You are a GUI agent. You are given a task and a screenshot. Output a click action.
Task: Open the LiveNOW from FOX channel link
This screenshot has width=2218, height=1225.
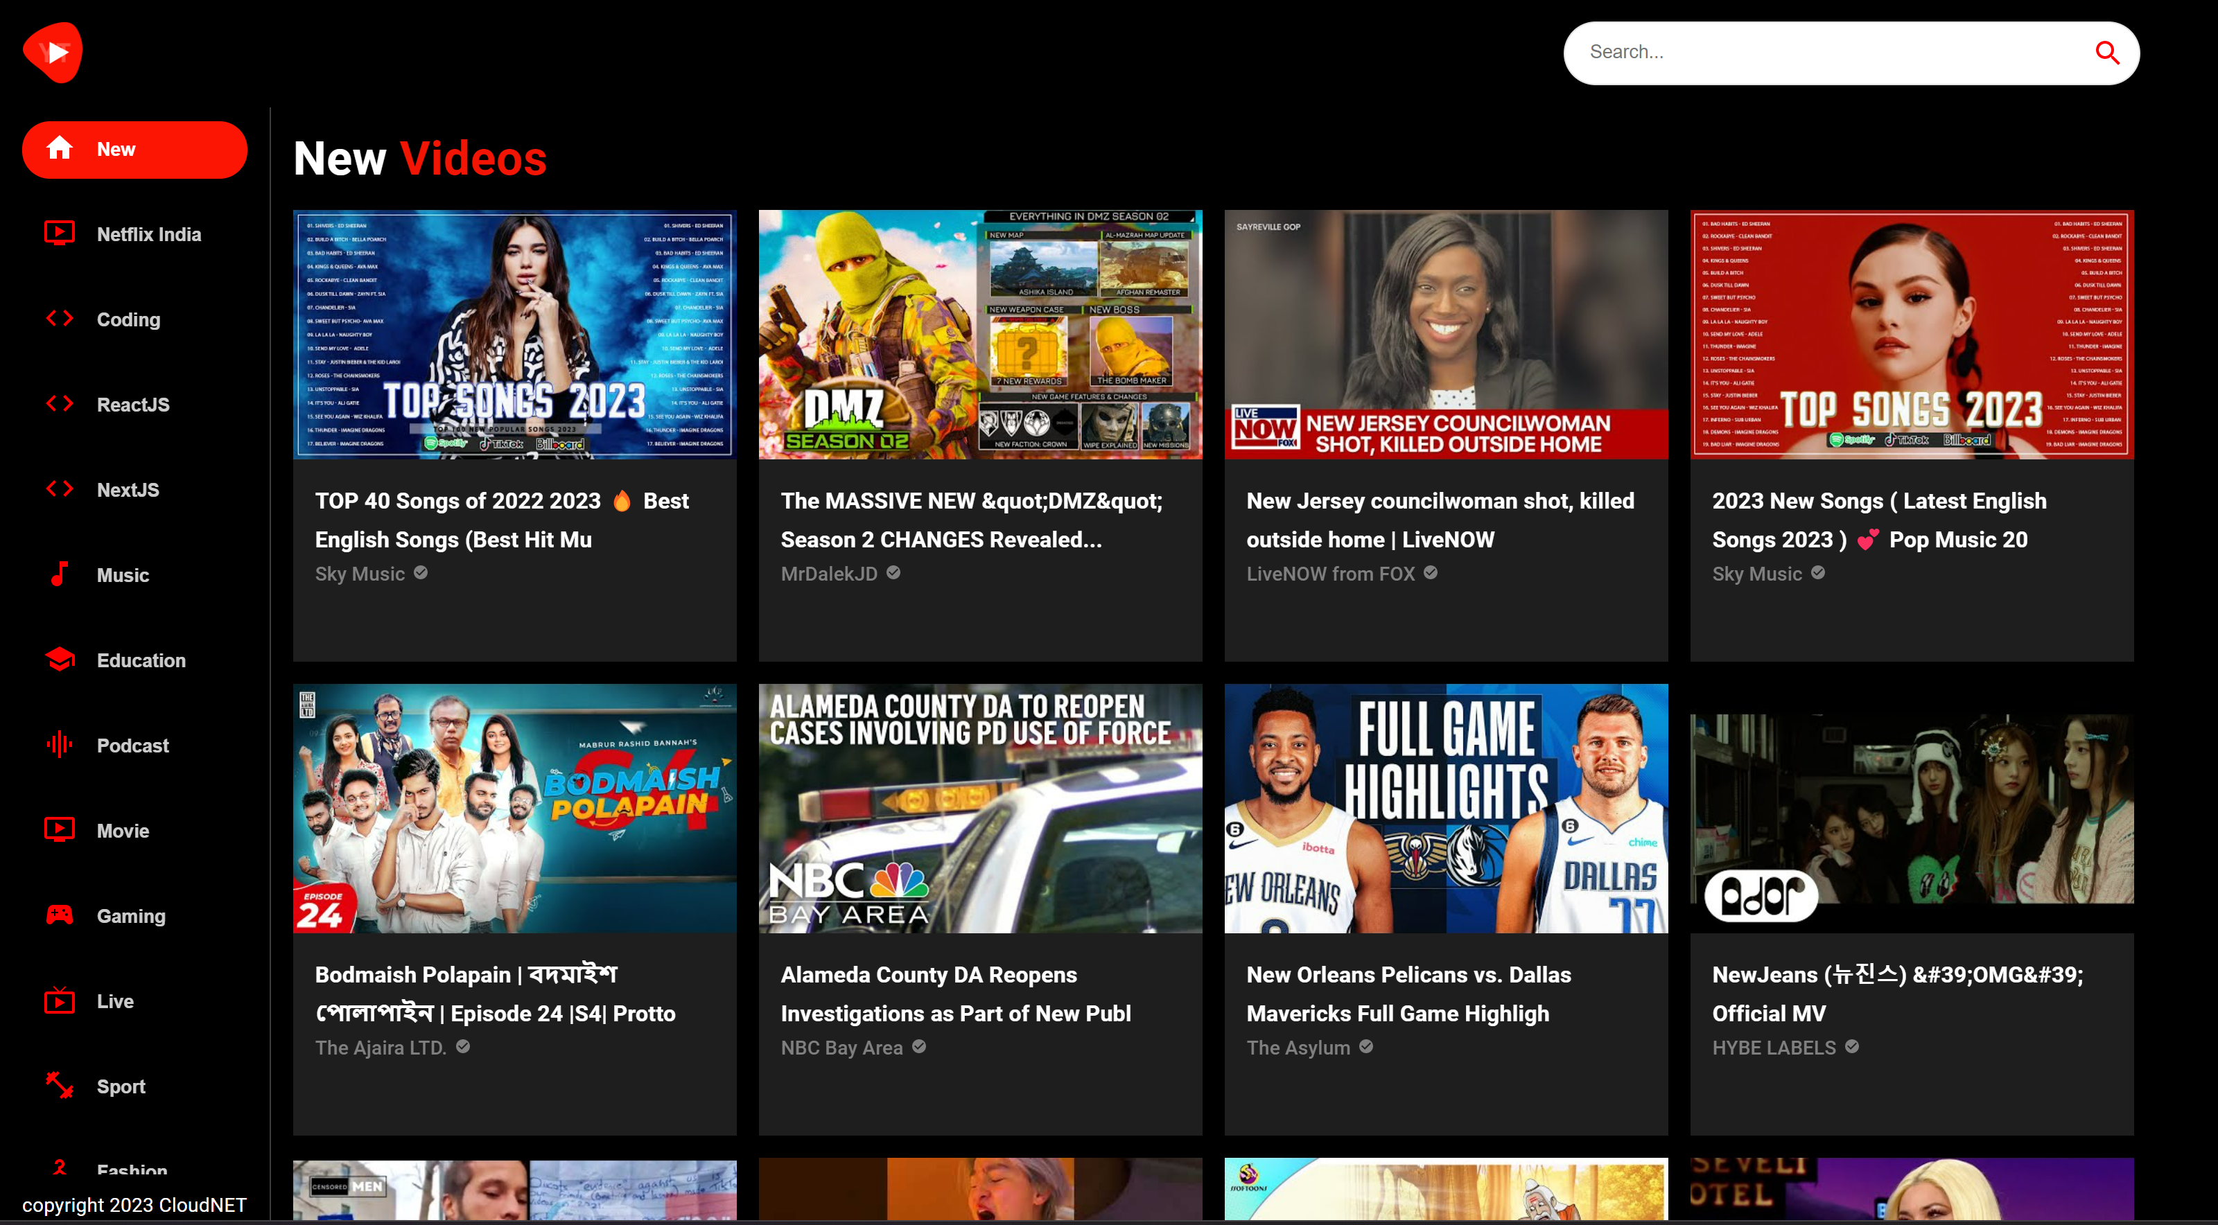pos(1329,574)
